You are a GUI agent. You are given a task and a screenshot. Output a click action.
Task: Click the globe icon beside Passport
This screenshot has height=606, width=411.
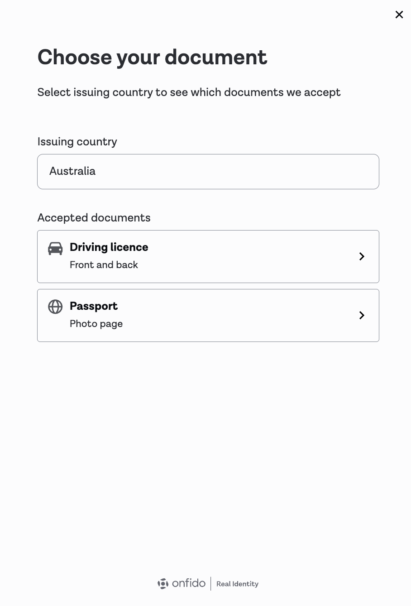click(x=55, y=307)
